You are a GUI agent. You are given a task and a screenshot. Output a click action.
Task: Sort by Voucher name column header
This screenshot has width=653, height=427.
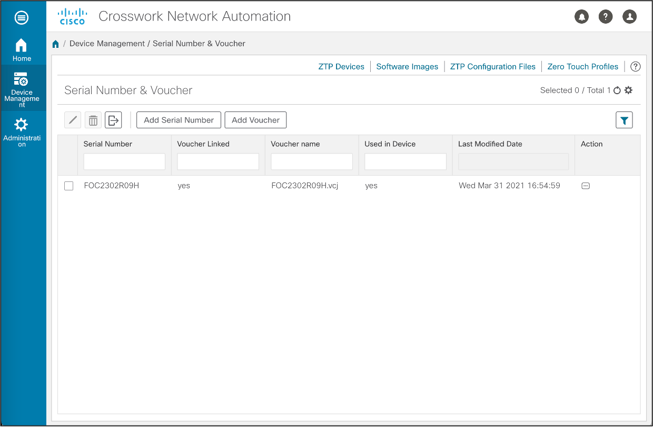tap(295, 144)
